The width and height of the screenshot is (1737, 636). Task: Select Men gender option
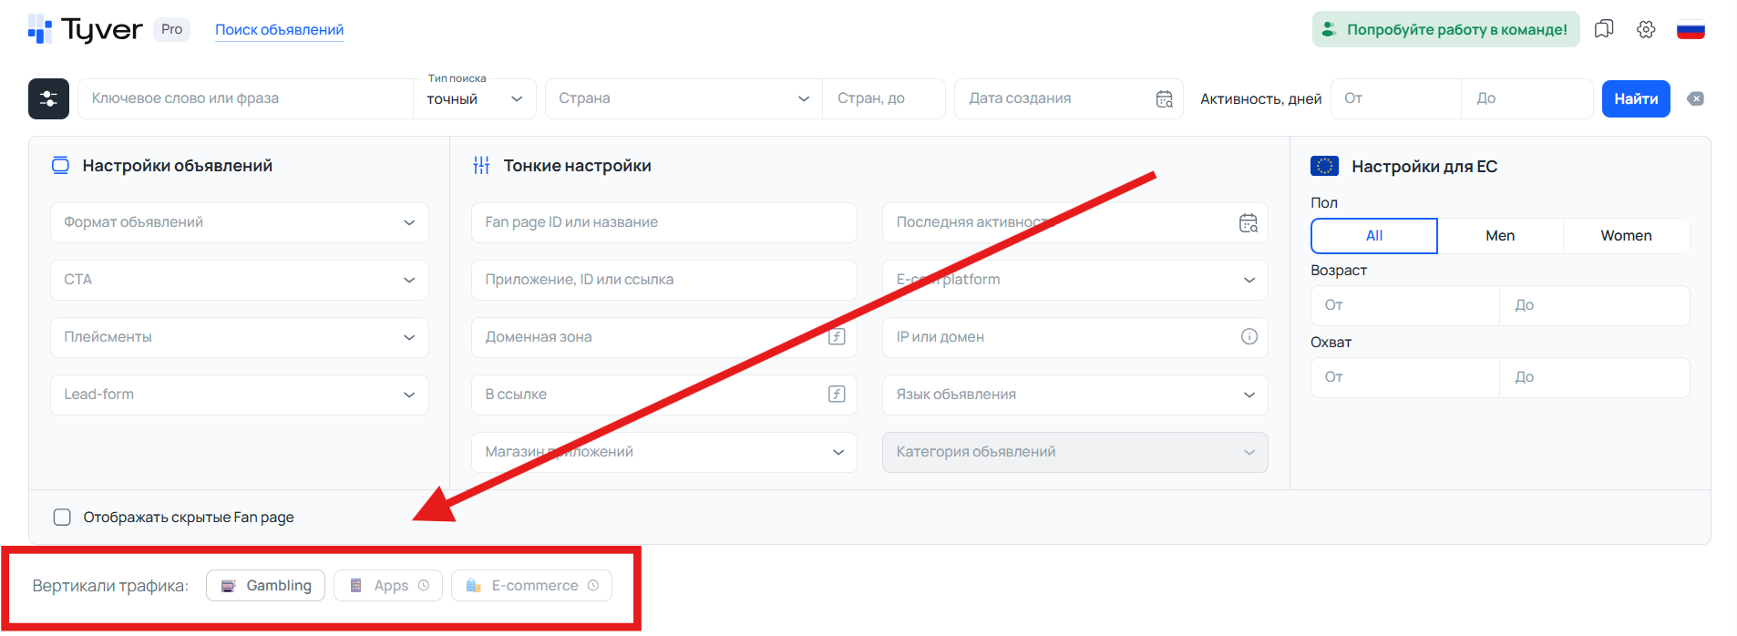[x=1500, y=236]
